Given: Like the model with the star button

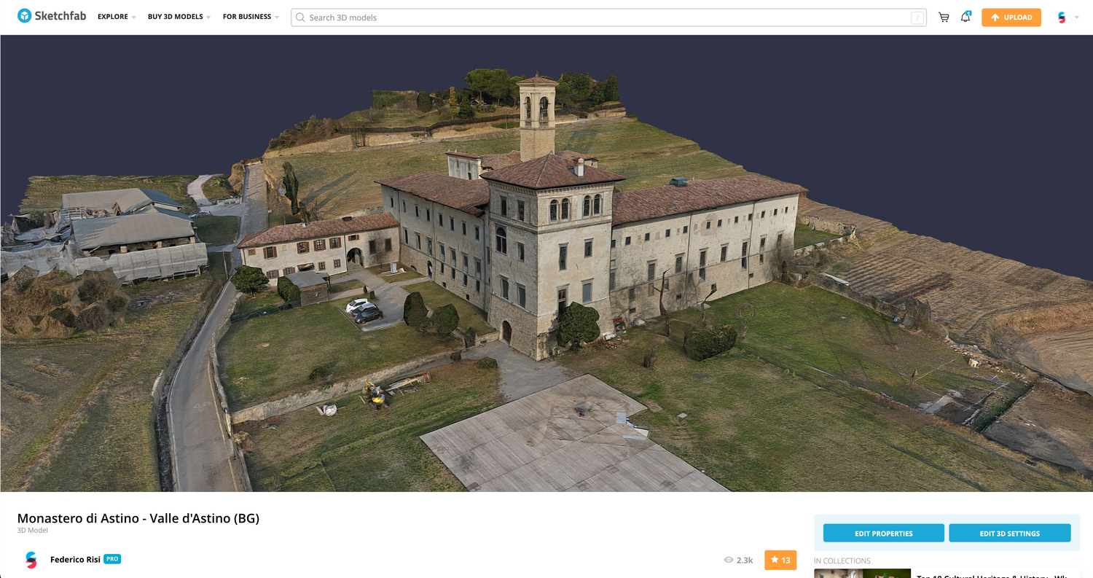Looking at the screenshot, I should click(x=780, y=560).
